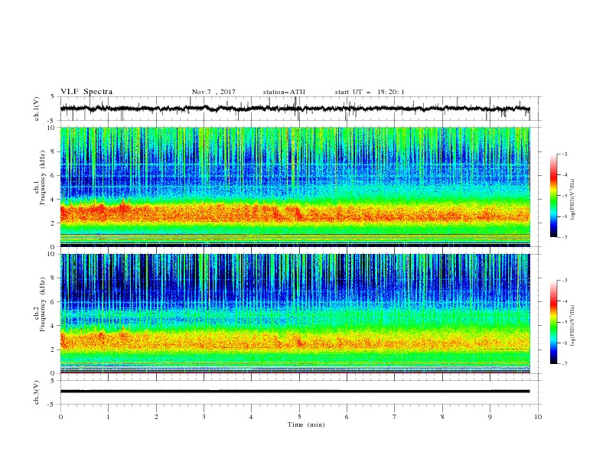This screenshot has width=606, height=468.
Task: Click the "-3" tick on upper colorbar
Action: [x=565, y=154]
